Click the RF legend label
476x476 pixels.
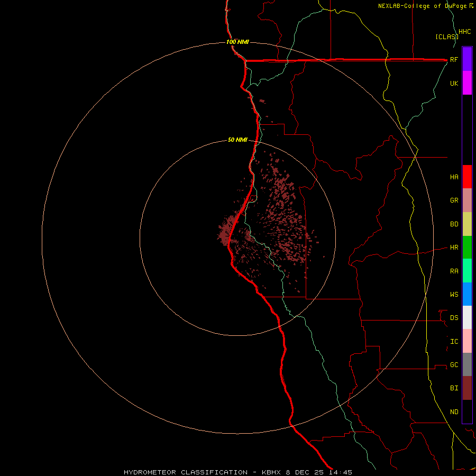(454, 60)
